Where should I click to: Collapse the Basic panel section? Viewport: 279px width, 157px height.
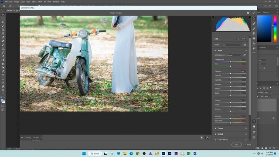[x=215, y=51]
